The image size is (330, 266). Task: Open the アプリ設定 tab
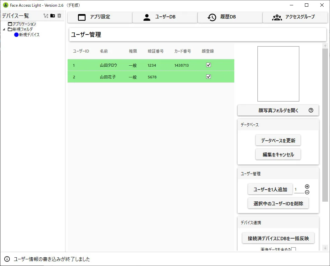click(100, 17)
